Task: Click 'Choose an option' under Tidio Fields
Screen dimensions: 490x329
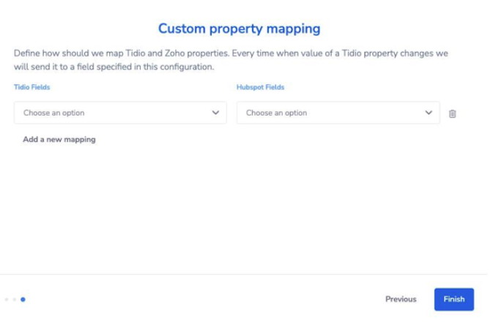Action: [x=54, y=113]
